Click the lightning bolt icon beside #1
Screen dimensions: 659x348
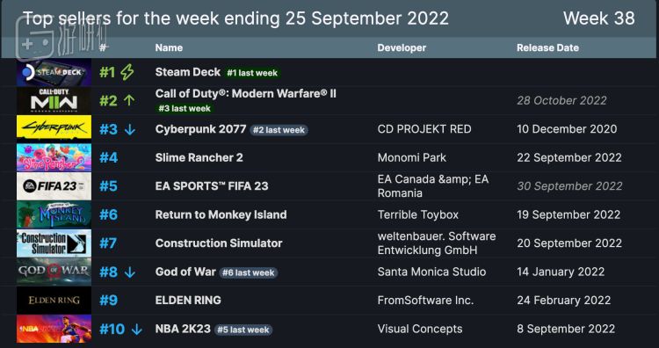pyautogui.click(x=127, y=72)
